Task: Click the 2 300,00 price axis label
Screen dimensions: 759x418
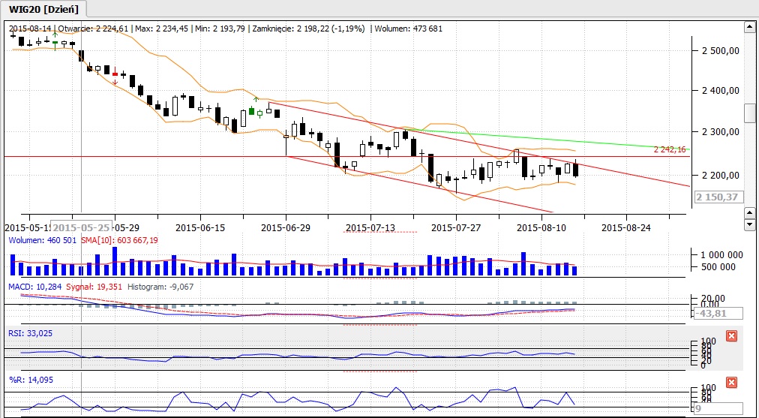Action: [720, 132]
